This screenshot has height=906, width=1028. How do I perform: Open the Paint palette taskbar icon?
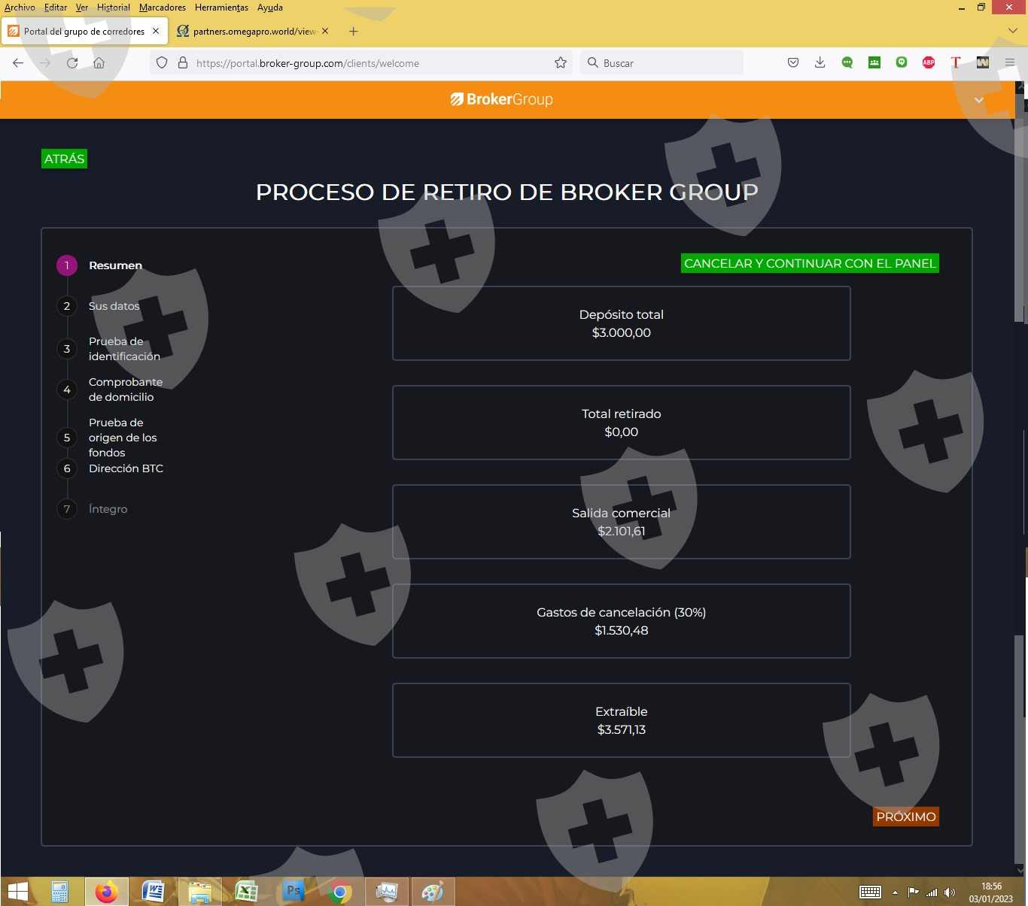[433, 892]
